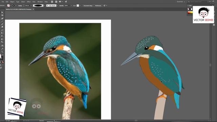This screenshot has width=217, height=122.
Task: Open the Type menu
Action: pyautogui.click(x=18, y=2)
